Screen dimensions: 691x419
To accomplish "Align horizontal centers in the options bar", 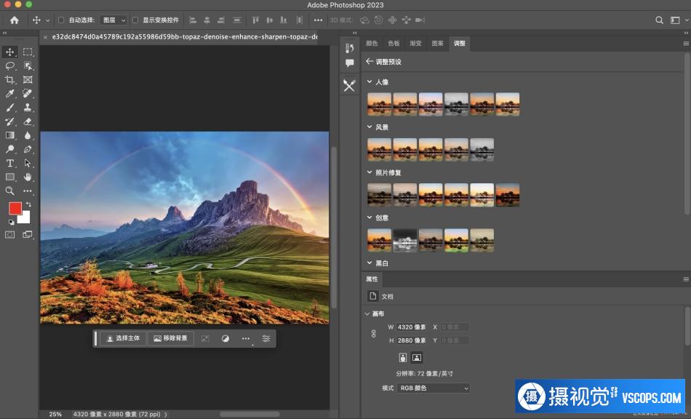I will click(207, 20).
